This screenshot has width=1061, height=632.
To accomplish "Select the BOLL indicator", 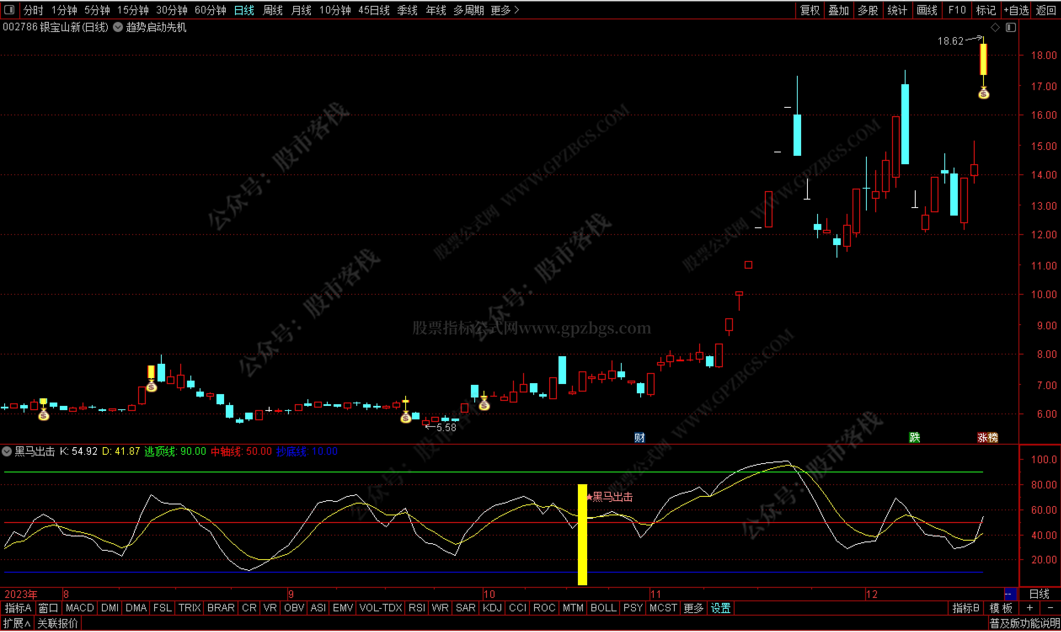I will (x=603, y=608).
